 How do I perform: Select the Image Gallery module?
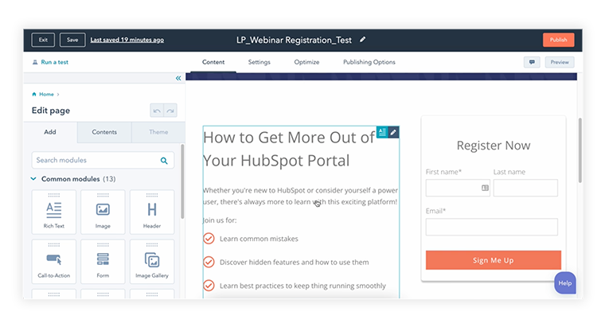(x=152, y=262)
